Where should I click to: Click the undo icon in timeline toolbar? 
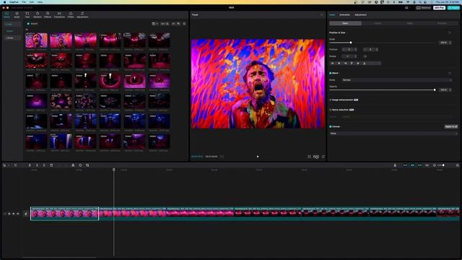pos(15,165)
